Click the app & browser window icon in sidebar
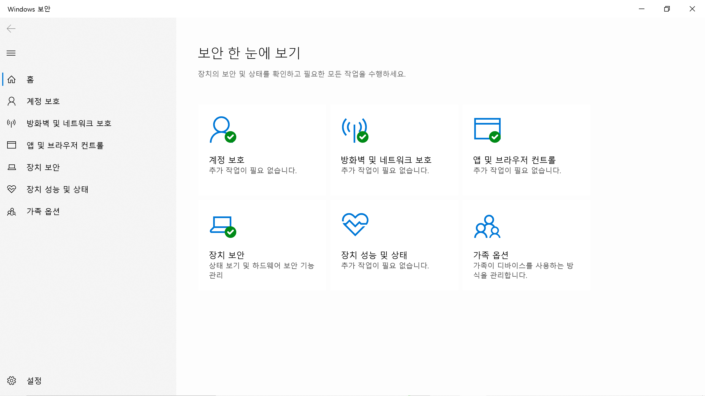Screen dimensions: 705x396 coord(12,145)
